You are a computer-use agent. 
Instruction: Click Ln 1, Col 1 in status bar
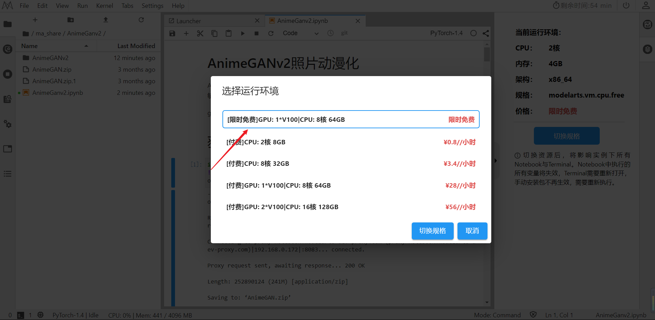coord(559,315)
